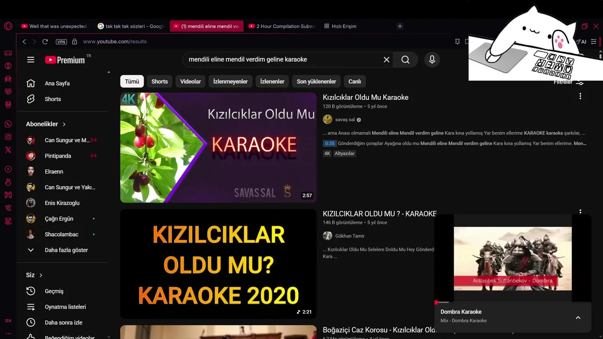
Task: Select the Son yüklenenler filter chip
Action: coord(316,81)
